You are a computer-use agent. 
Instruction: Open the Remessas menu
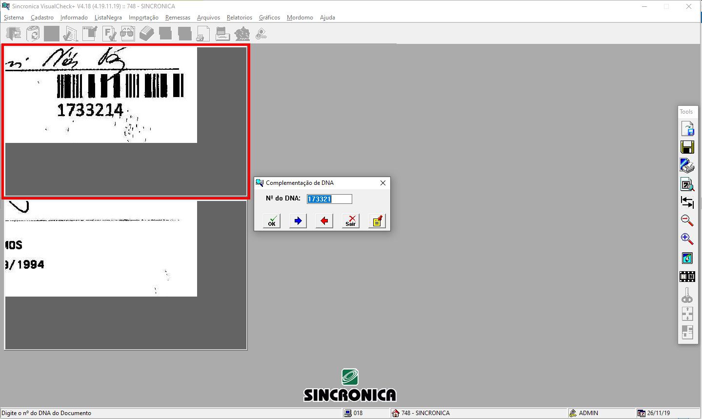point(178,18)
